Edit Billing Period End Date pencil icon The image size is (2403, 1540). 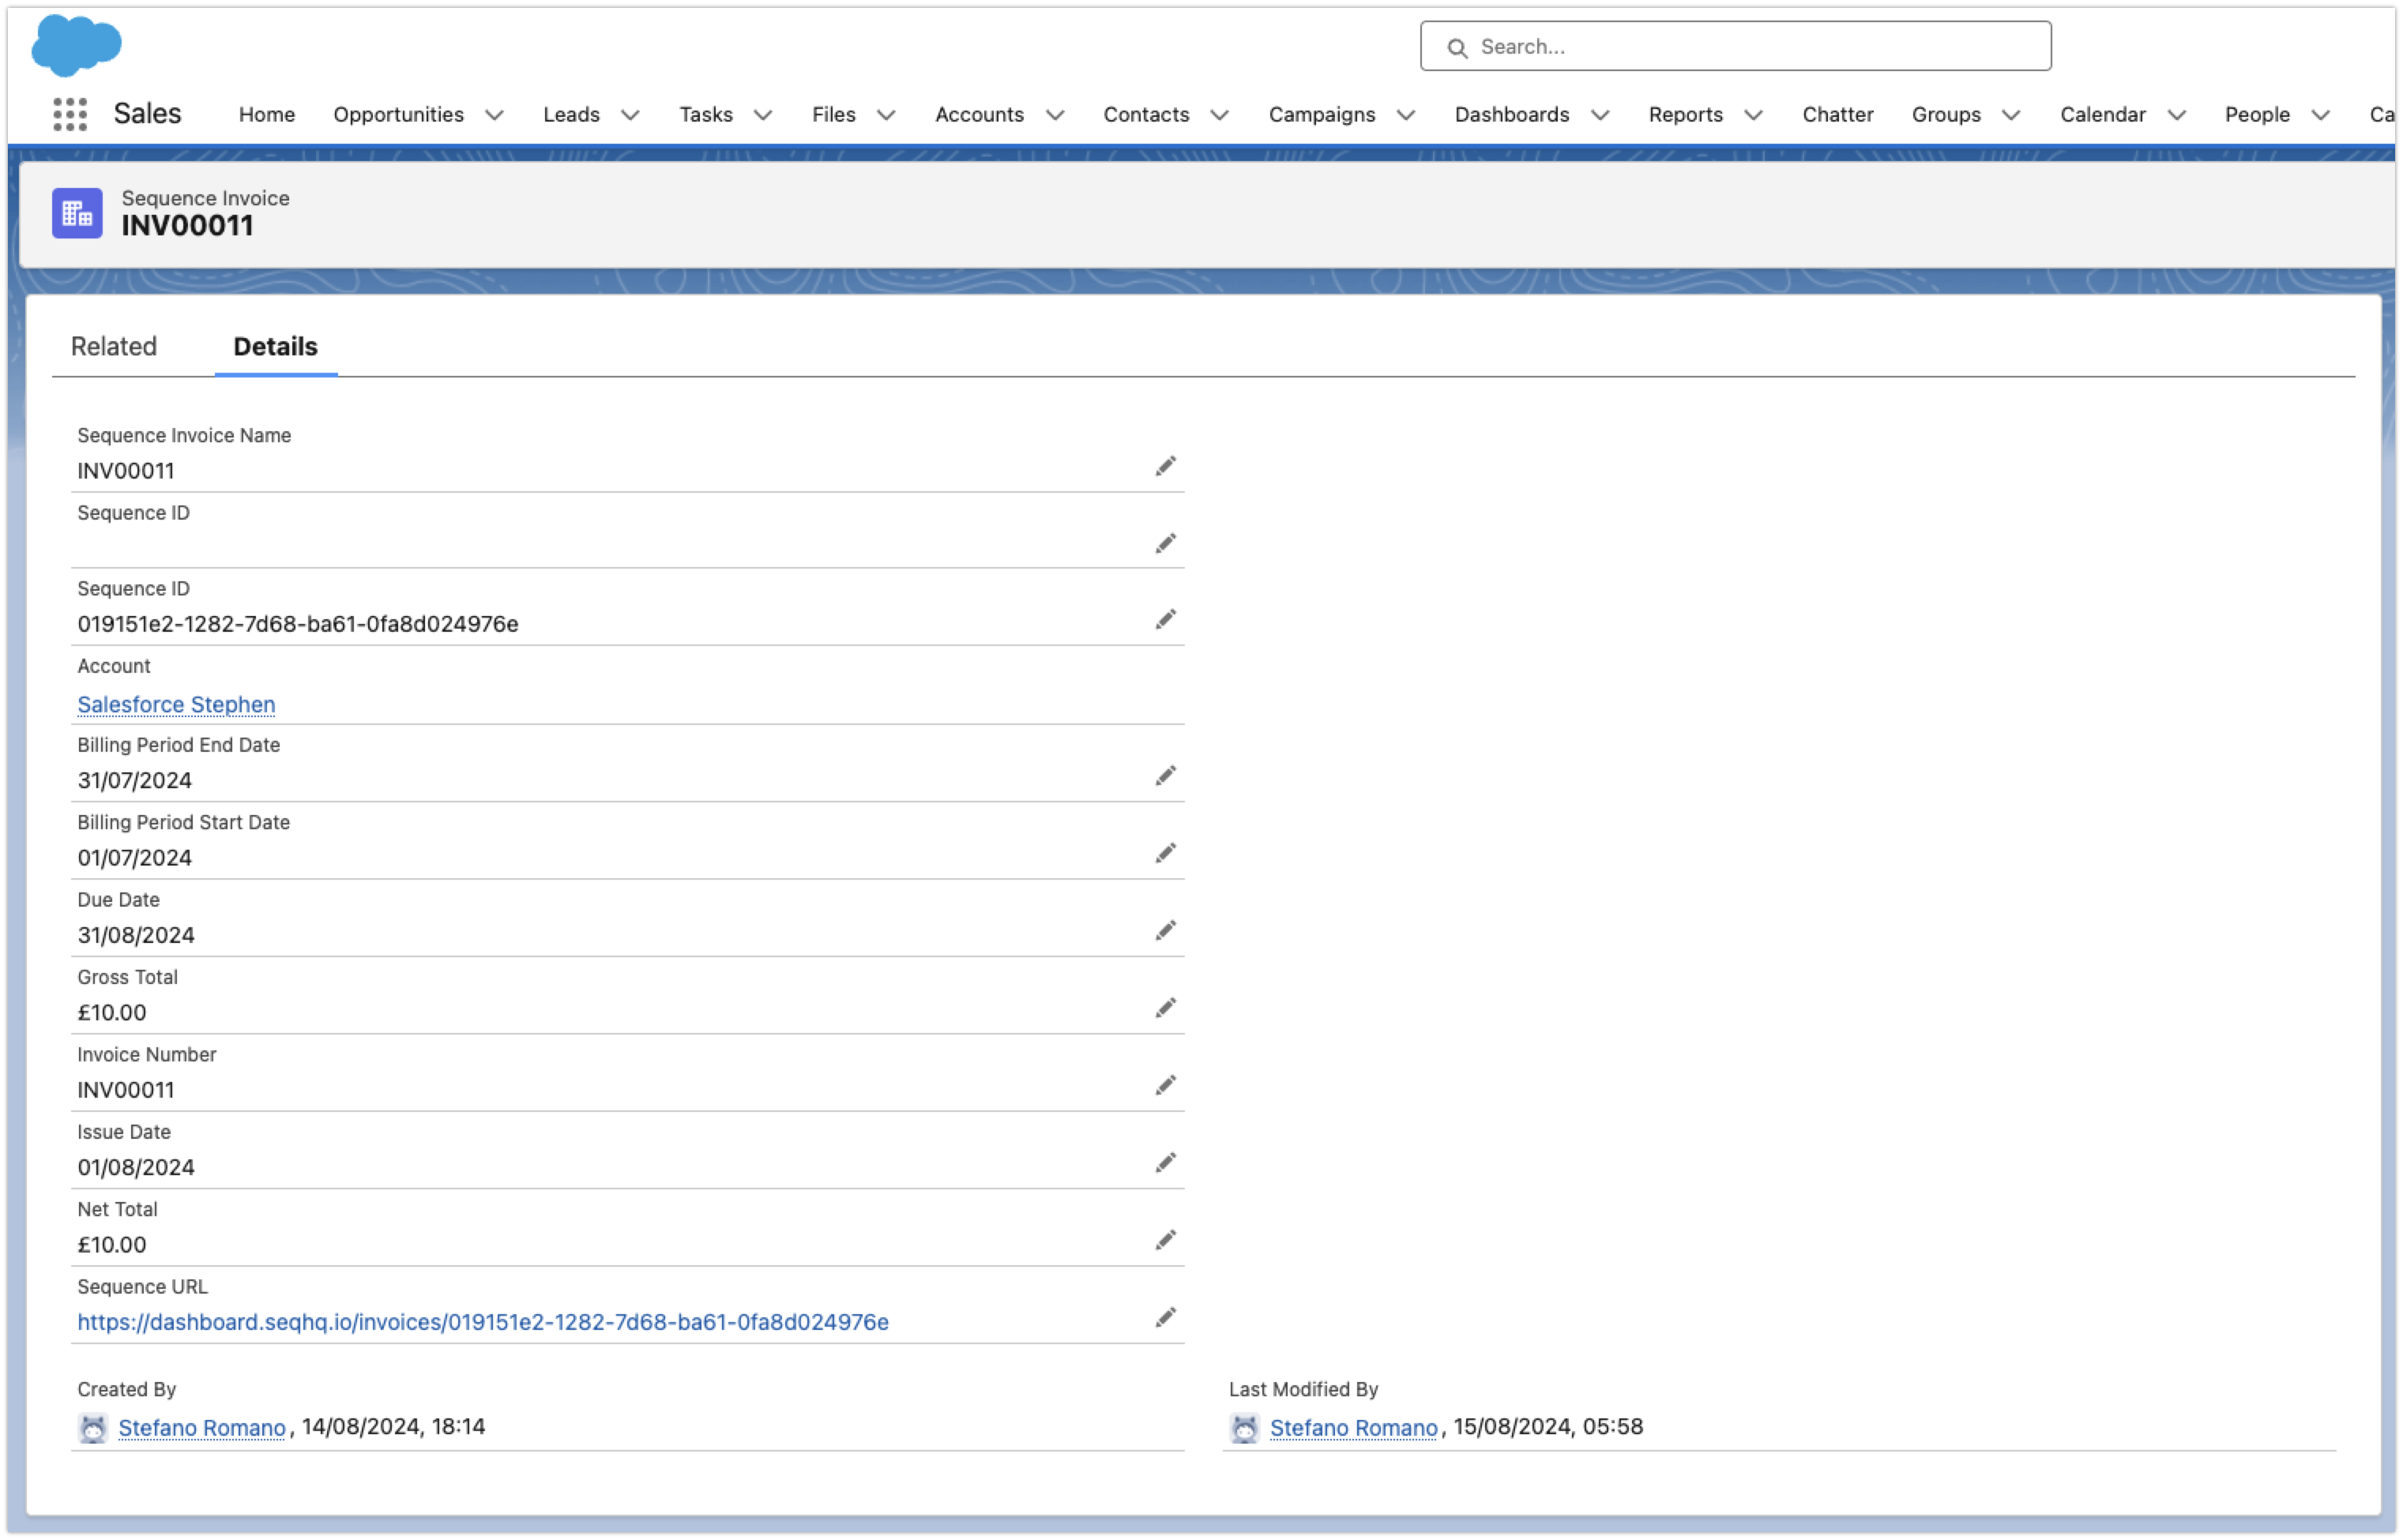[x=1165, y=776]
